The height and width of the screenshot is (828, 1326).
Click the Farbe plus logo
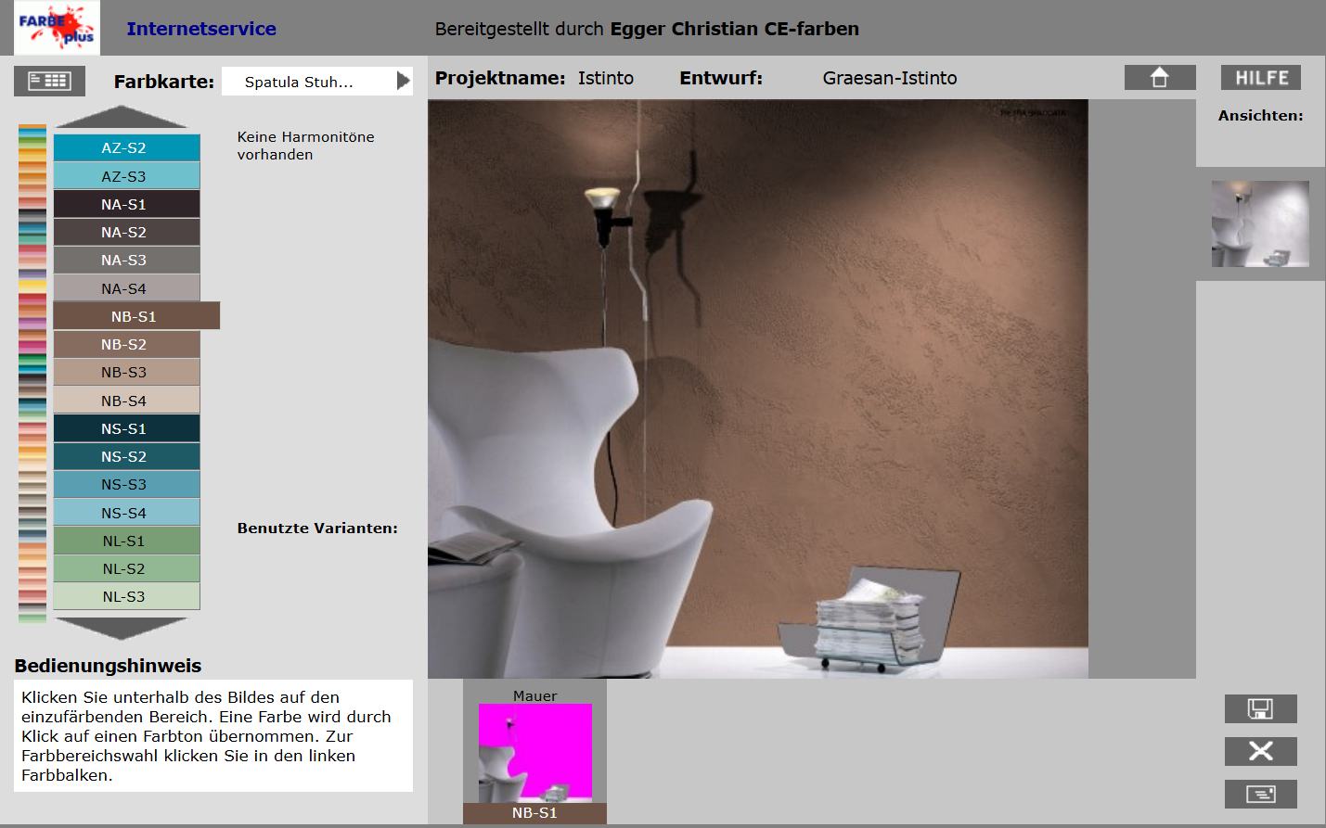tap(57, 28)
